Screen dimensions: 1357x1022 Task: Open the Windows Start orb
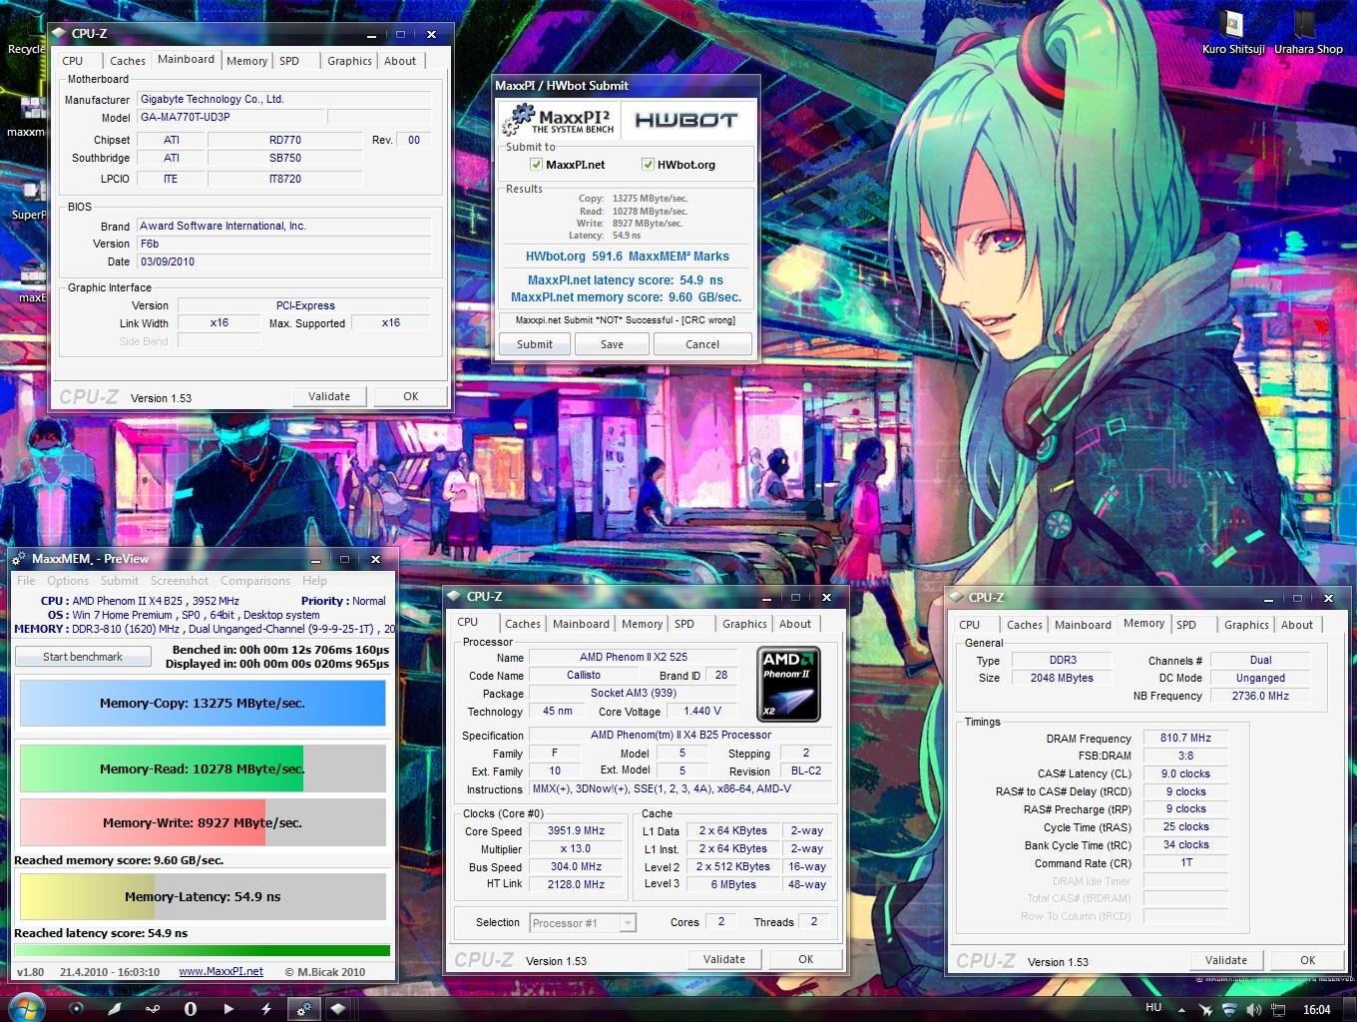point(26,1007)
